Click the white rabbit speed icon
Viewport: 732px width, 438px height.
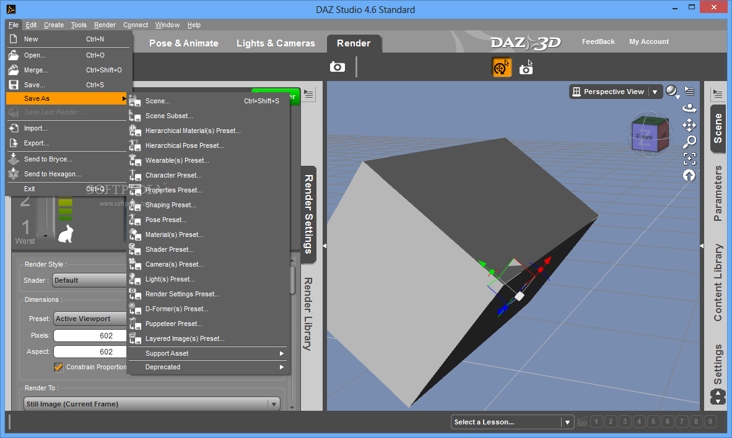66,233
